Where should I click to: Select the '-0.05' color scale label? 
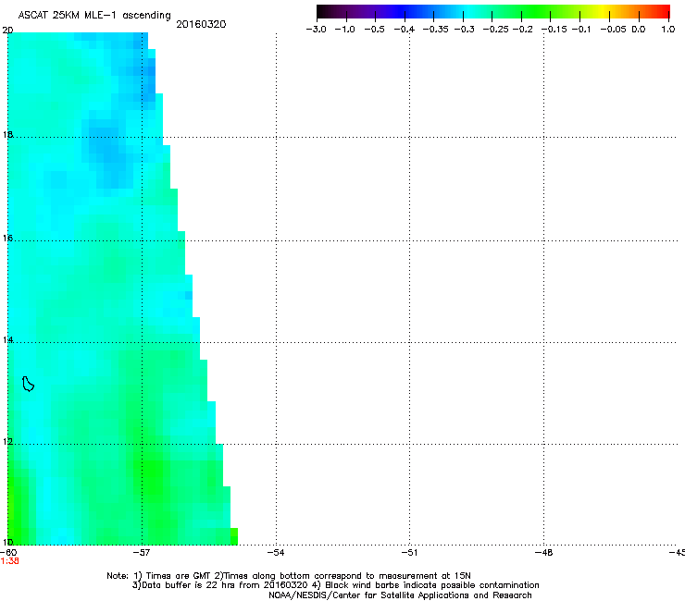614,30
